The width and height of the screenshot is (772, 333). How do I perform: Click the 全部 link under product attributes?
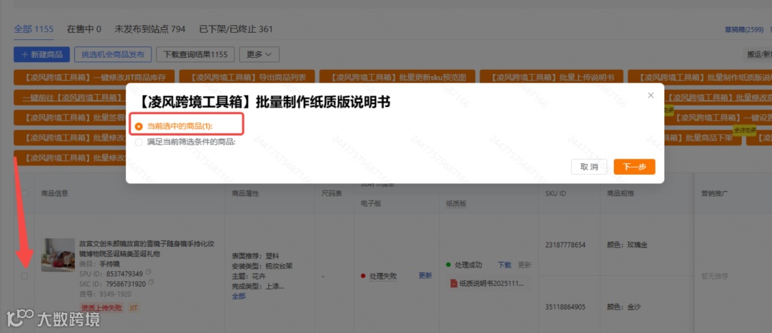238,296
